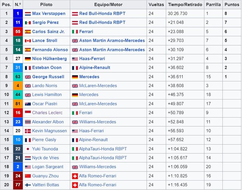Viewport: 242px width, 190px height.
Task: Click the UK flag beside Lewis Hamilton
Action: point(28,95)
